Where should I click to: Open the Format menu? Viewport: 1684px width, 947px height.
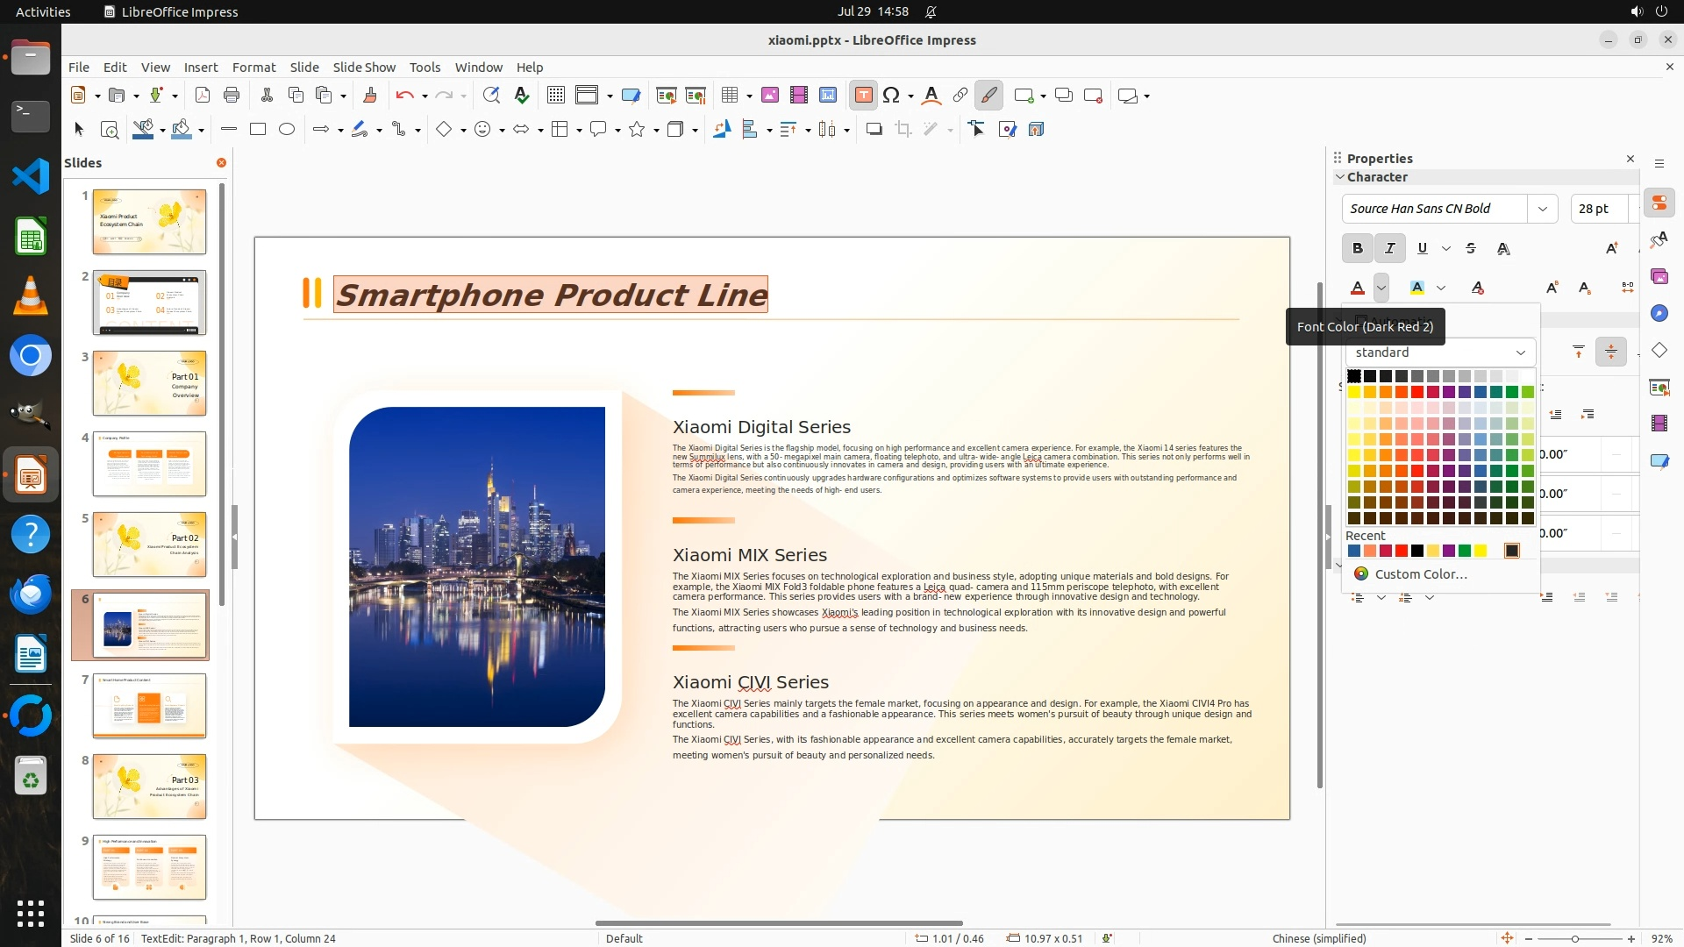253,67
